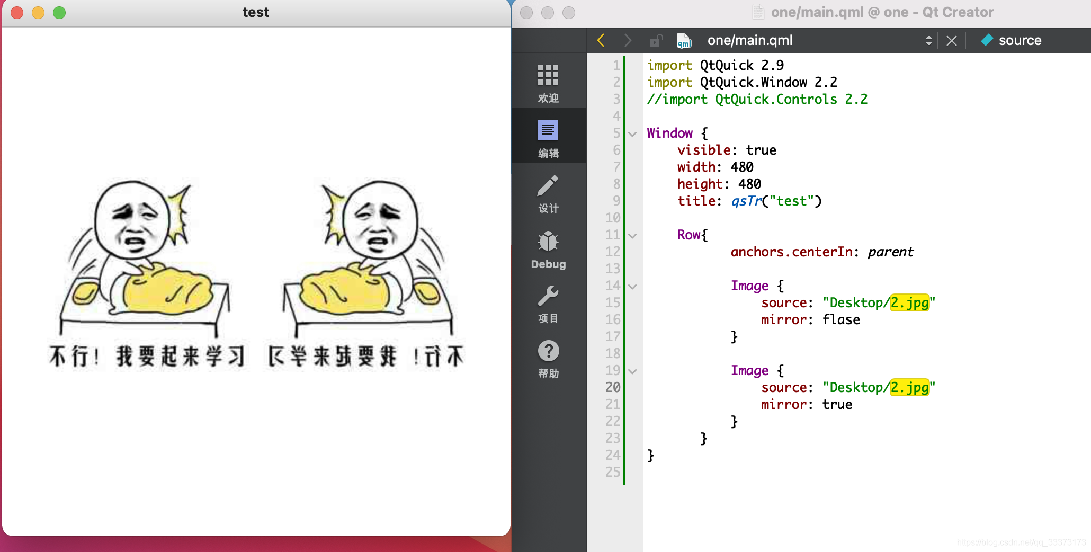Open the Debug mode icon
The height and width of the screenshot is (552, 1091).
(x=548, y=248)
